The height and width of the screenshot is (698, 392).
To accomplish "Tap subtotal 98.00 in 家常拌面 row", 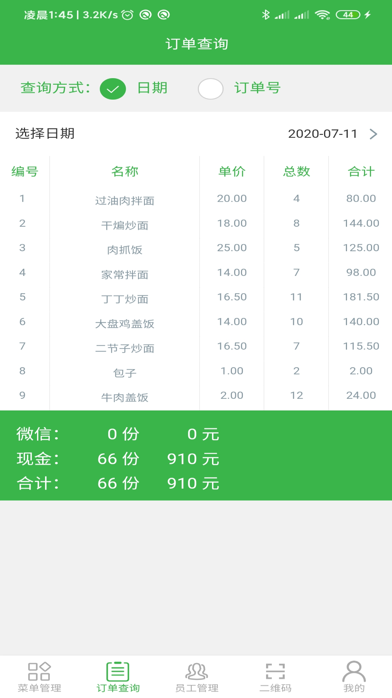I will point(361,272).
